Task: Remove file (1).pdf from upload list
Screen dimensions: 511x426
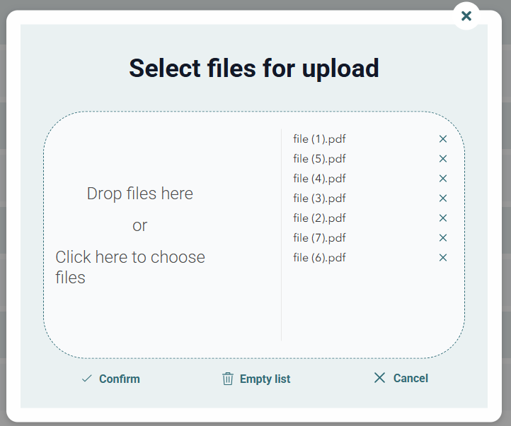Action: click(443, 139)
